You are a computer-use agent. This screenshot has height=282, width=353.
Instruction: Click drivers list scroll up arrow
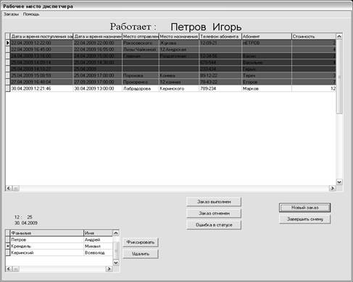point(116,233)
